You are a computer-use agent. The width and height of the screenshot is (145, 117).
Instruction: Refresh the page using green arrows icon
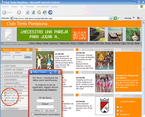[33, 12]
